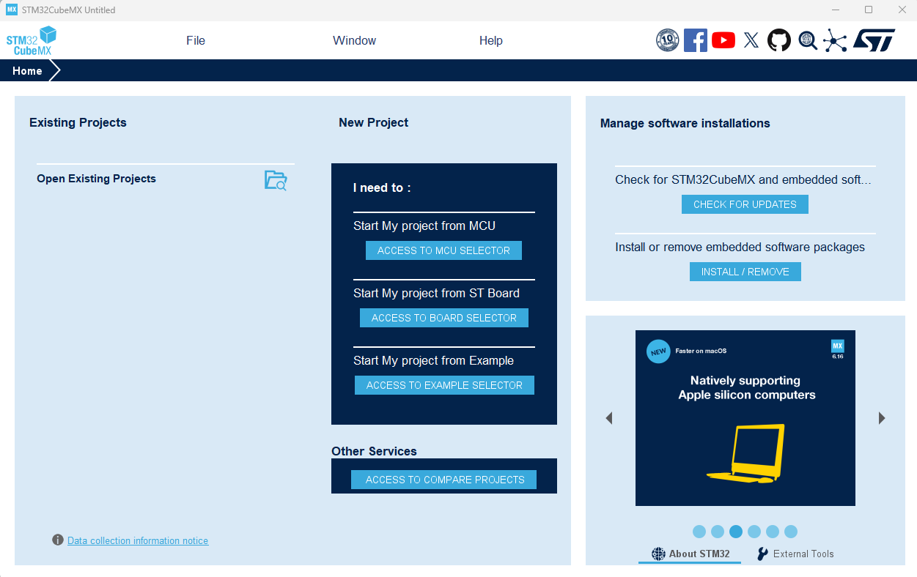Click ACCESS TO BOARD SELECTOR button

pos(443,318)
